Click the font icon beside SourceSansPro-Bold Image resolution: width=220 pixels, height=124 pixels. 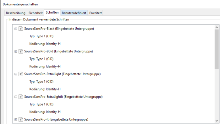click(x=21, y=51)
